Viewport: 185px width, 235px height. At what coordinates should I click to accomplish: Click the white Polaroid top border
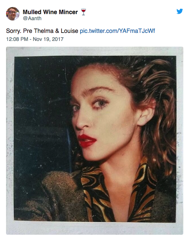pos(95,52)
